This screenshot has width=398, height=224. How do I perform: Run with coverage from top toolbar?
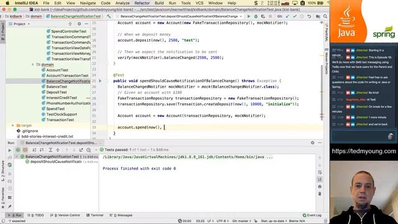click(x=263, y=16)
